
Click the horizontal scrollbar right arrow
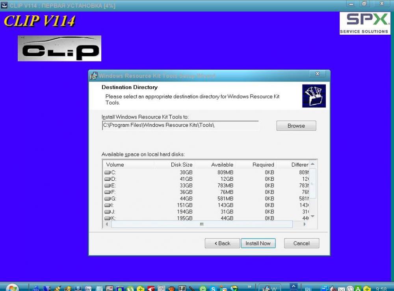(x=305, y=224)
